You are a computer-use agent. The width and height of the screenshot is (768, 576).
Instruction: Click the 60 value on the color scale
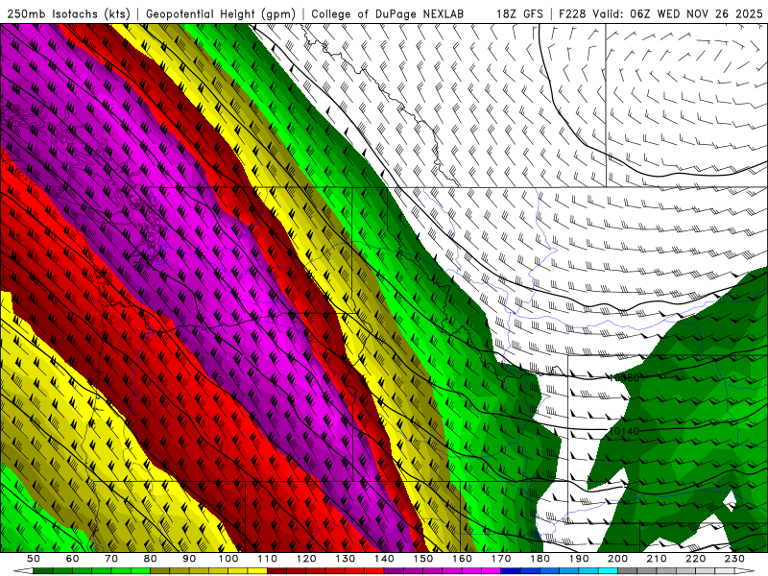72,559
